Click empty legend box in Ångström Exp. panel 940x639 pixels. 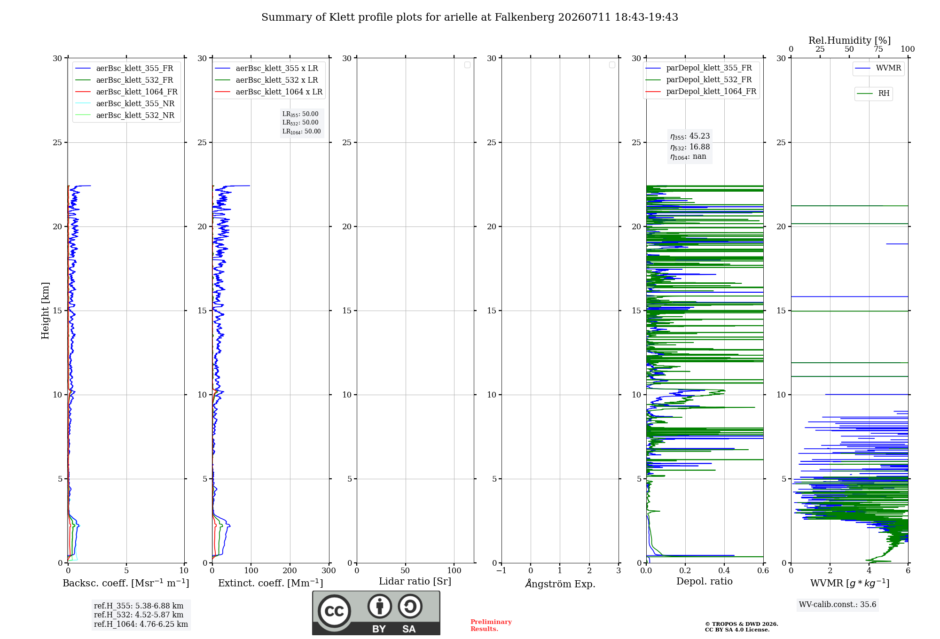tap(612, 65)
